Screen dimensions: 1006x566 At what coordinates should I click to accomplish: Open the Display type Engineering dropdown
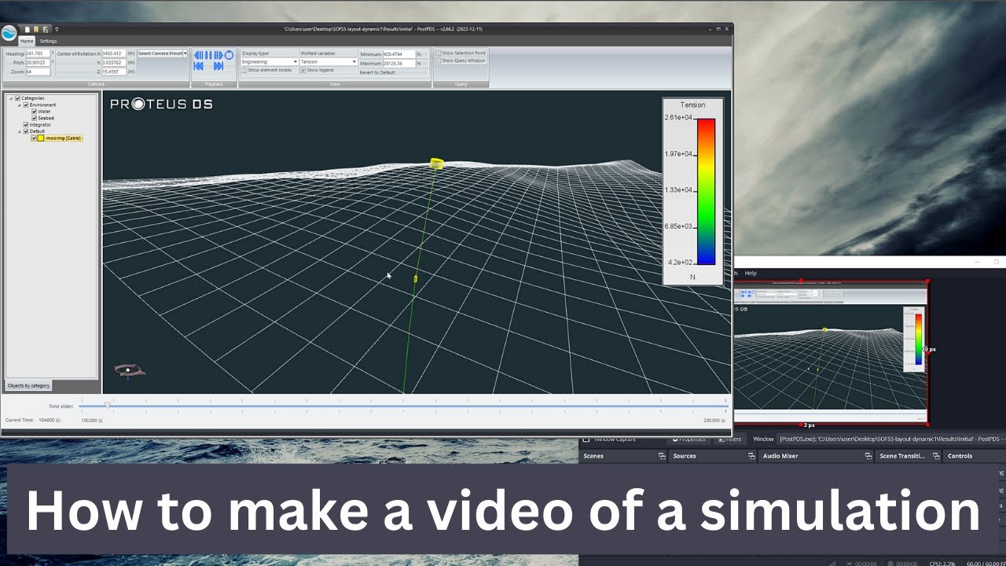[x=269, y=61]
